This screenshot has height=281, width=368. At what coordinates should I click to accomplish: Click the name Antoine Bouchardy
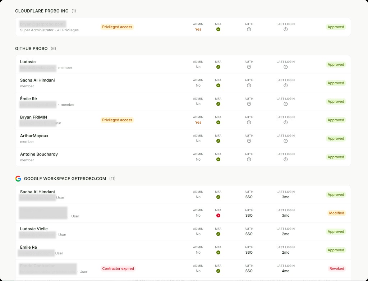(x=39, y=154)
